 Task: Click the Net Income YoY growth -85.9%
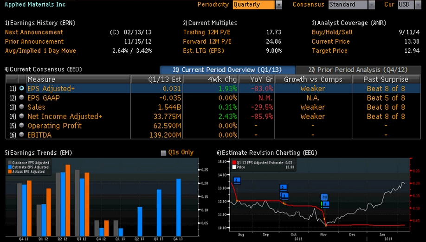[x=262, y=116]
